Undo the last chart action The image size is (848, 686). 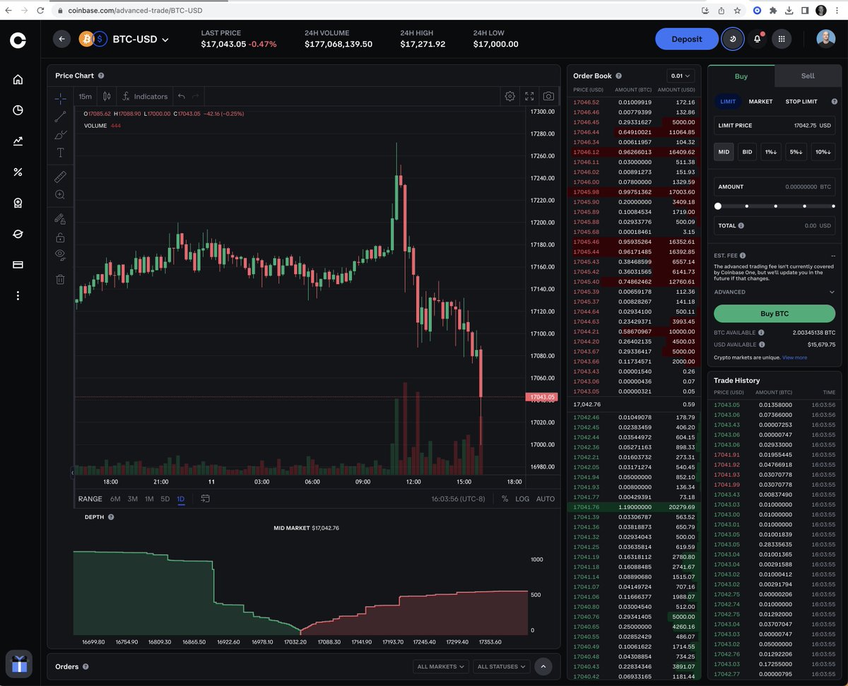(x=182, y=96)
